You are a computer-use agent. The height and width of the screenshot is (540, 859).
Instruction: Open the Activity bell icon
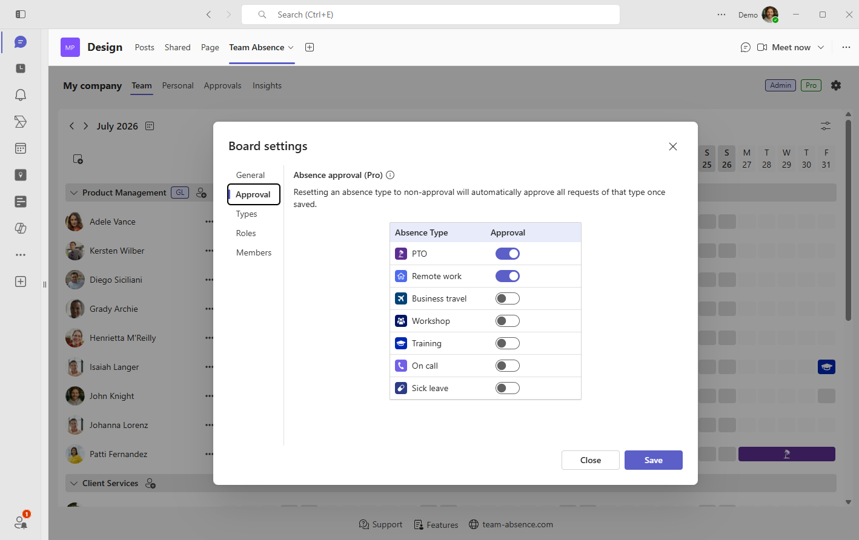click(x=21, y=95)
